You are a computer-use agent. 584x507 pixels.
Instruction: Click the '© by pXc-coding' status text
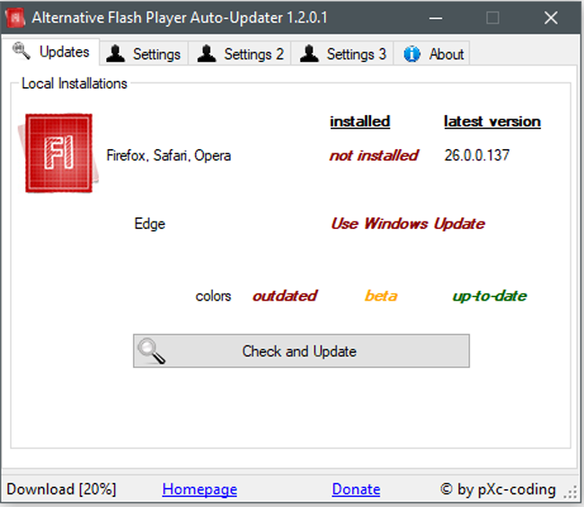(498, 489)
